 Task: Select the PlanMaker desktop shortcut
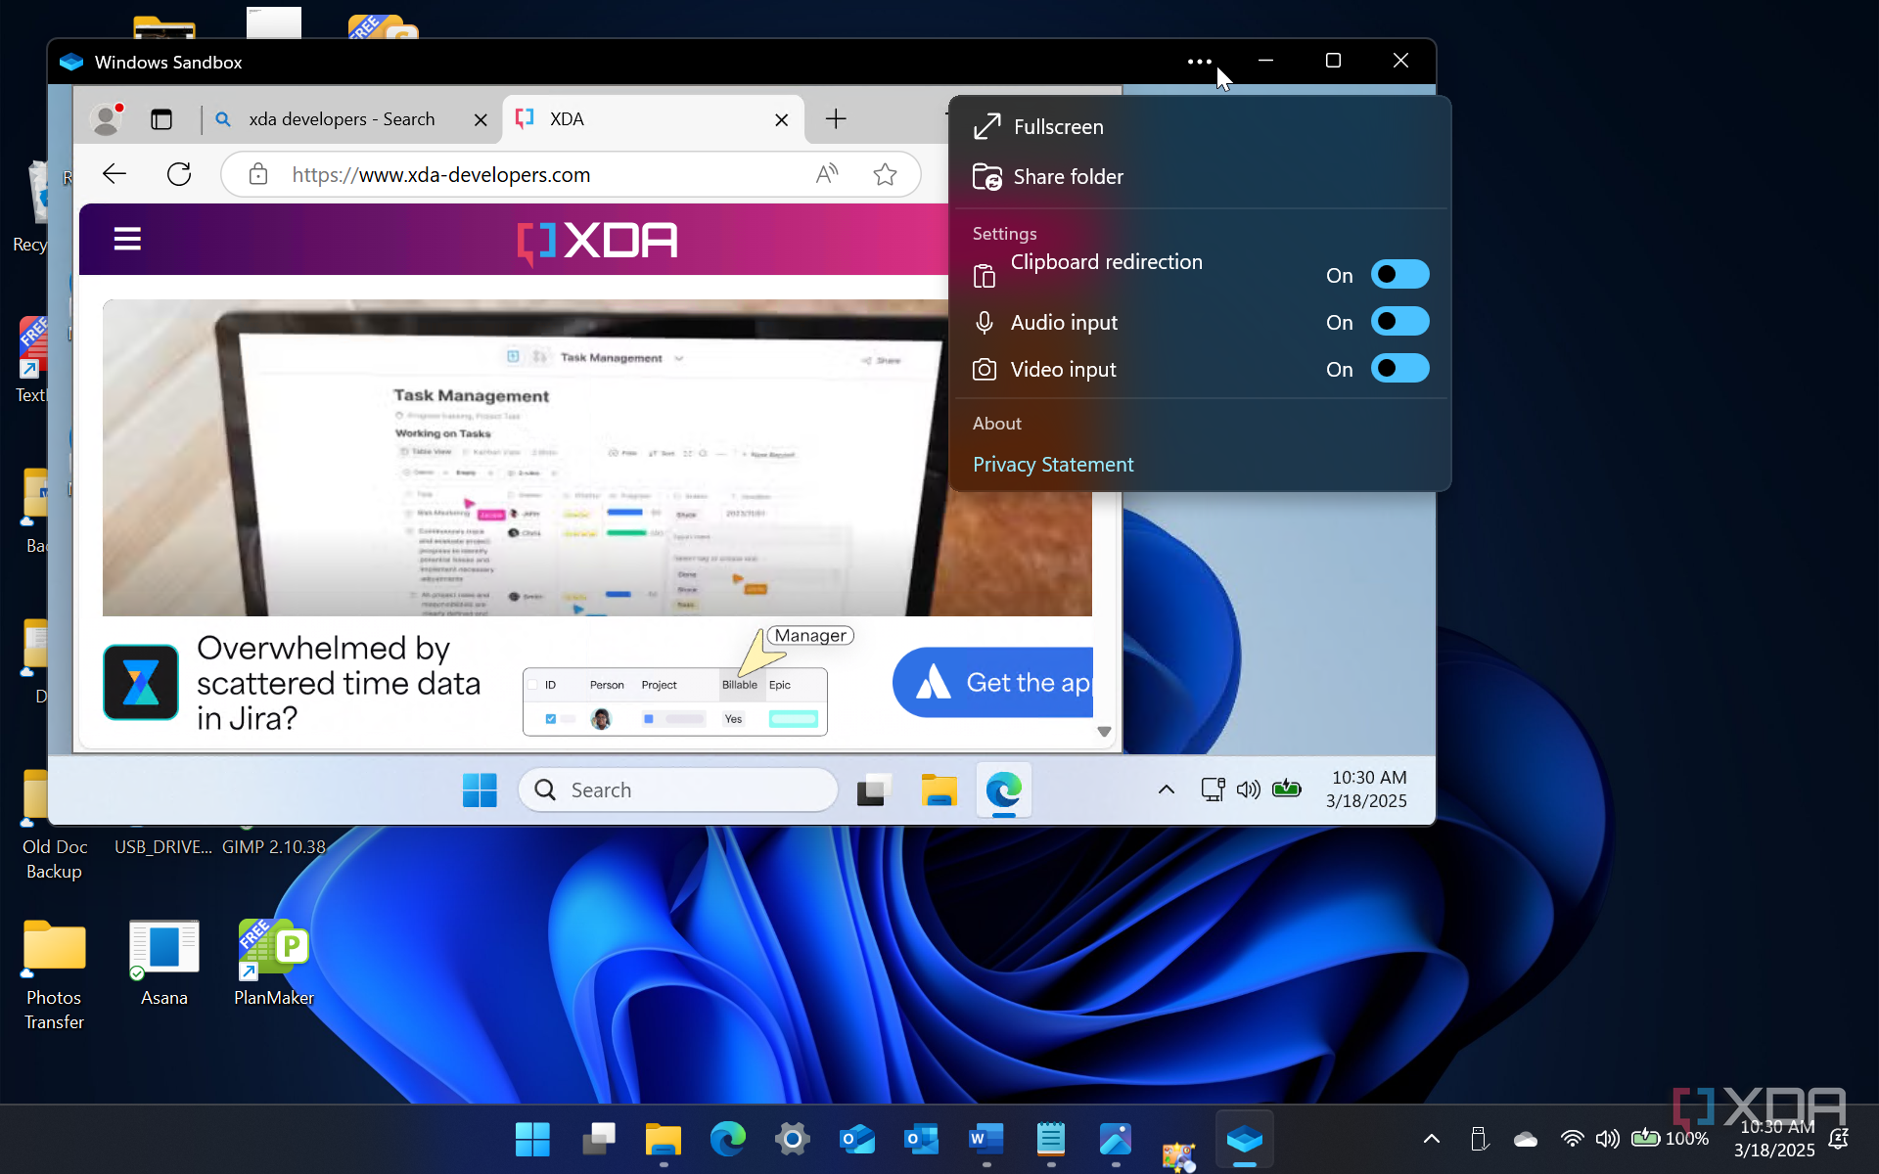click(x=274, y=964)
